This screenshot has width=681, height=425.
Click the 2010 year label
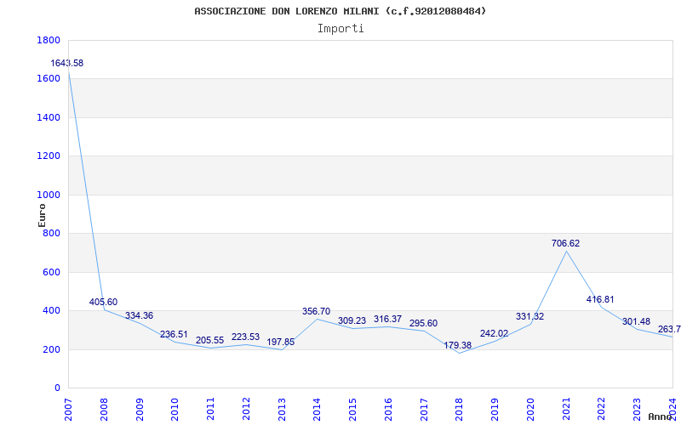pyautogui.click(x=175, y=410)
